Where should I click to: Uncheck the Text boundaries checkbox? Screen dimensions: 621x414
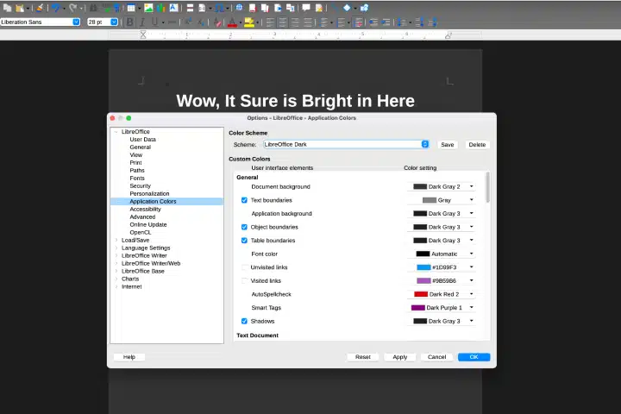pos(244,200)
